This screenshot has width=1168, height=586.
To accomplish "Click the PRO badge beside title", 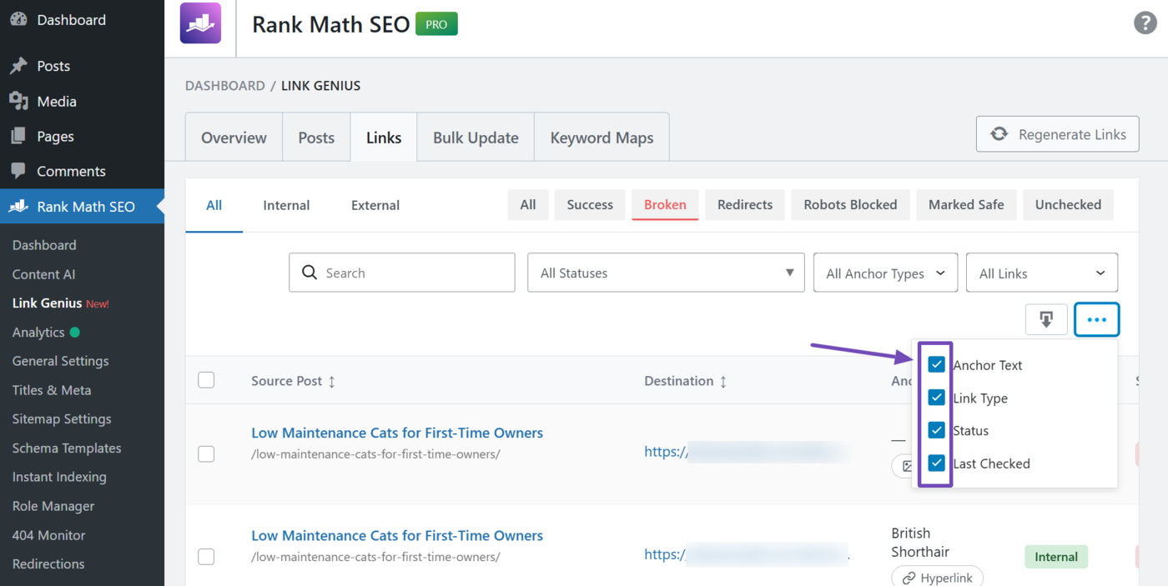I will [436, 24].
